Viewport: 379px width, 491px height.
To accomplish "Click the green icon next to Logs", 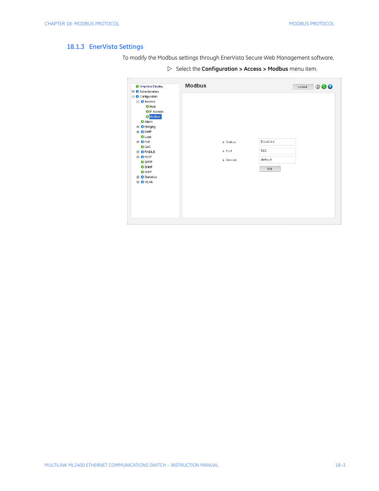I will [x=142, y=137].
